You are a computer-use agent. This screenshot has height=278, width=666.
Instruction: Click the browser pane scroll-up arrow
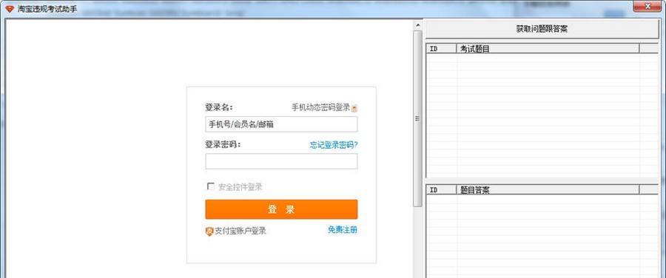(x=417, y=25)
